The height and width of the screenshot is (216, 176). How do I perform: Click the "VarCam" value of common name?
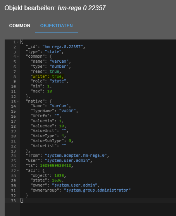(59, 61)
